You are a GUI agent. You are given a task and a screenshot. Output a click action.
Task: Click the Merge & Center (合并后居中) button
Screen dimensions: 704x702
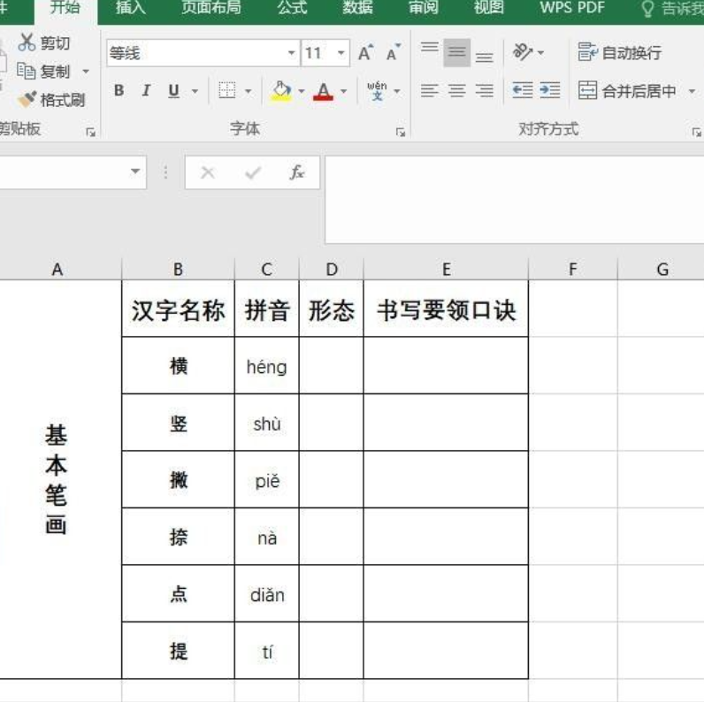[x=627, y=90]
